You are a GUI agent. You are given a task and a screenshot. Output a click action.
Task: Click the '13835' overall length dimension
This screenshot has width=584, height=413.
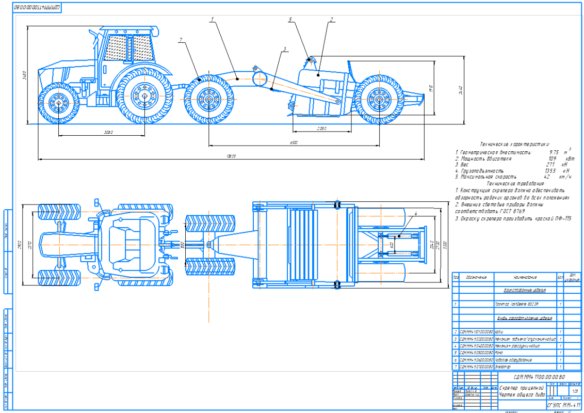click(231, 156)
